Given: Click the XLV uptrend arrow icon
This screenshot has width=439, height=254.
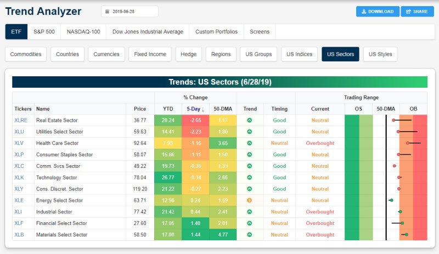Looking at the screenshot, I should (250, 143).
